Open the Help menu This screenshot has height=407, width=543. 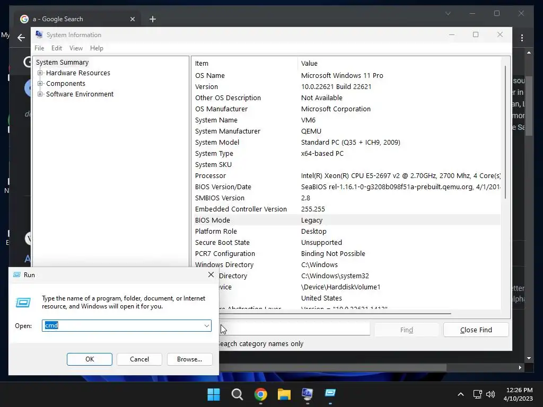tap(97, 48)
